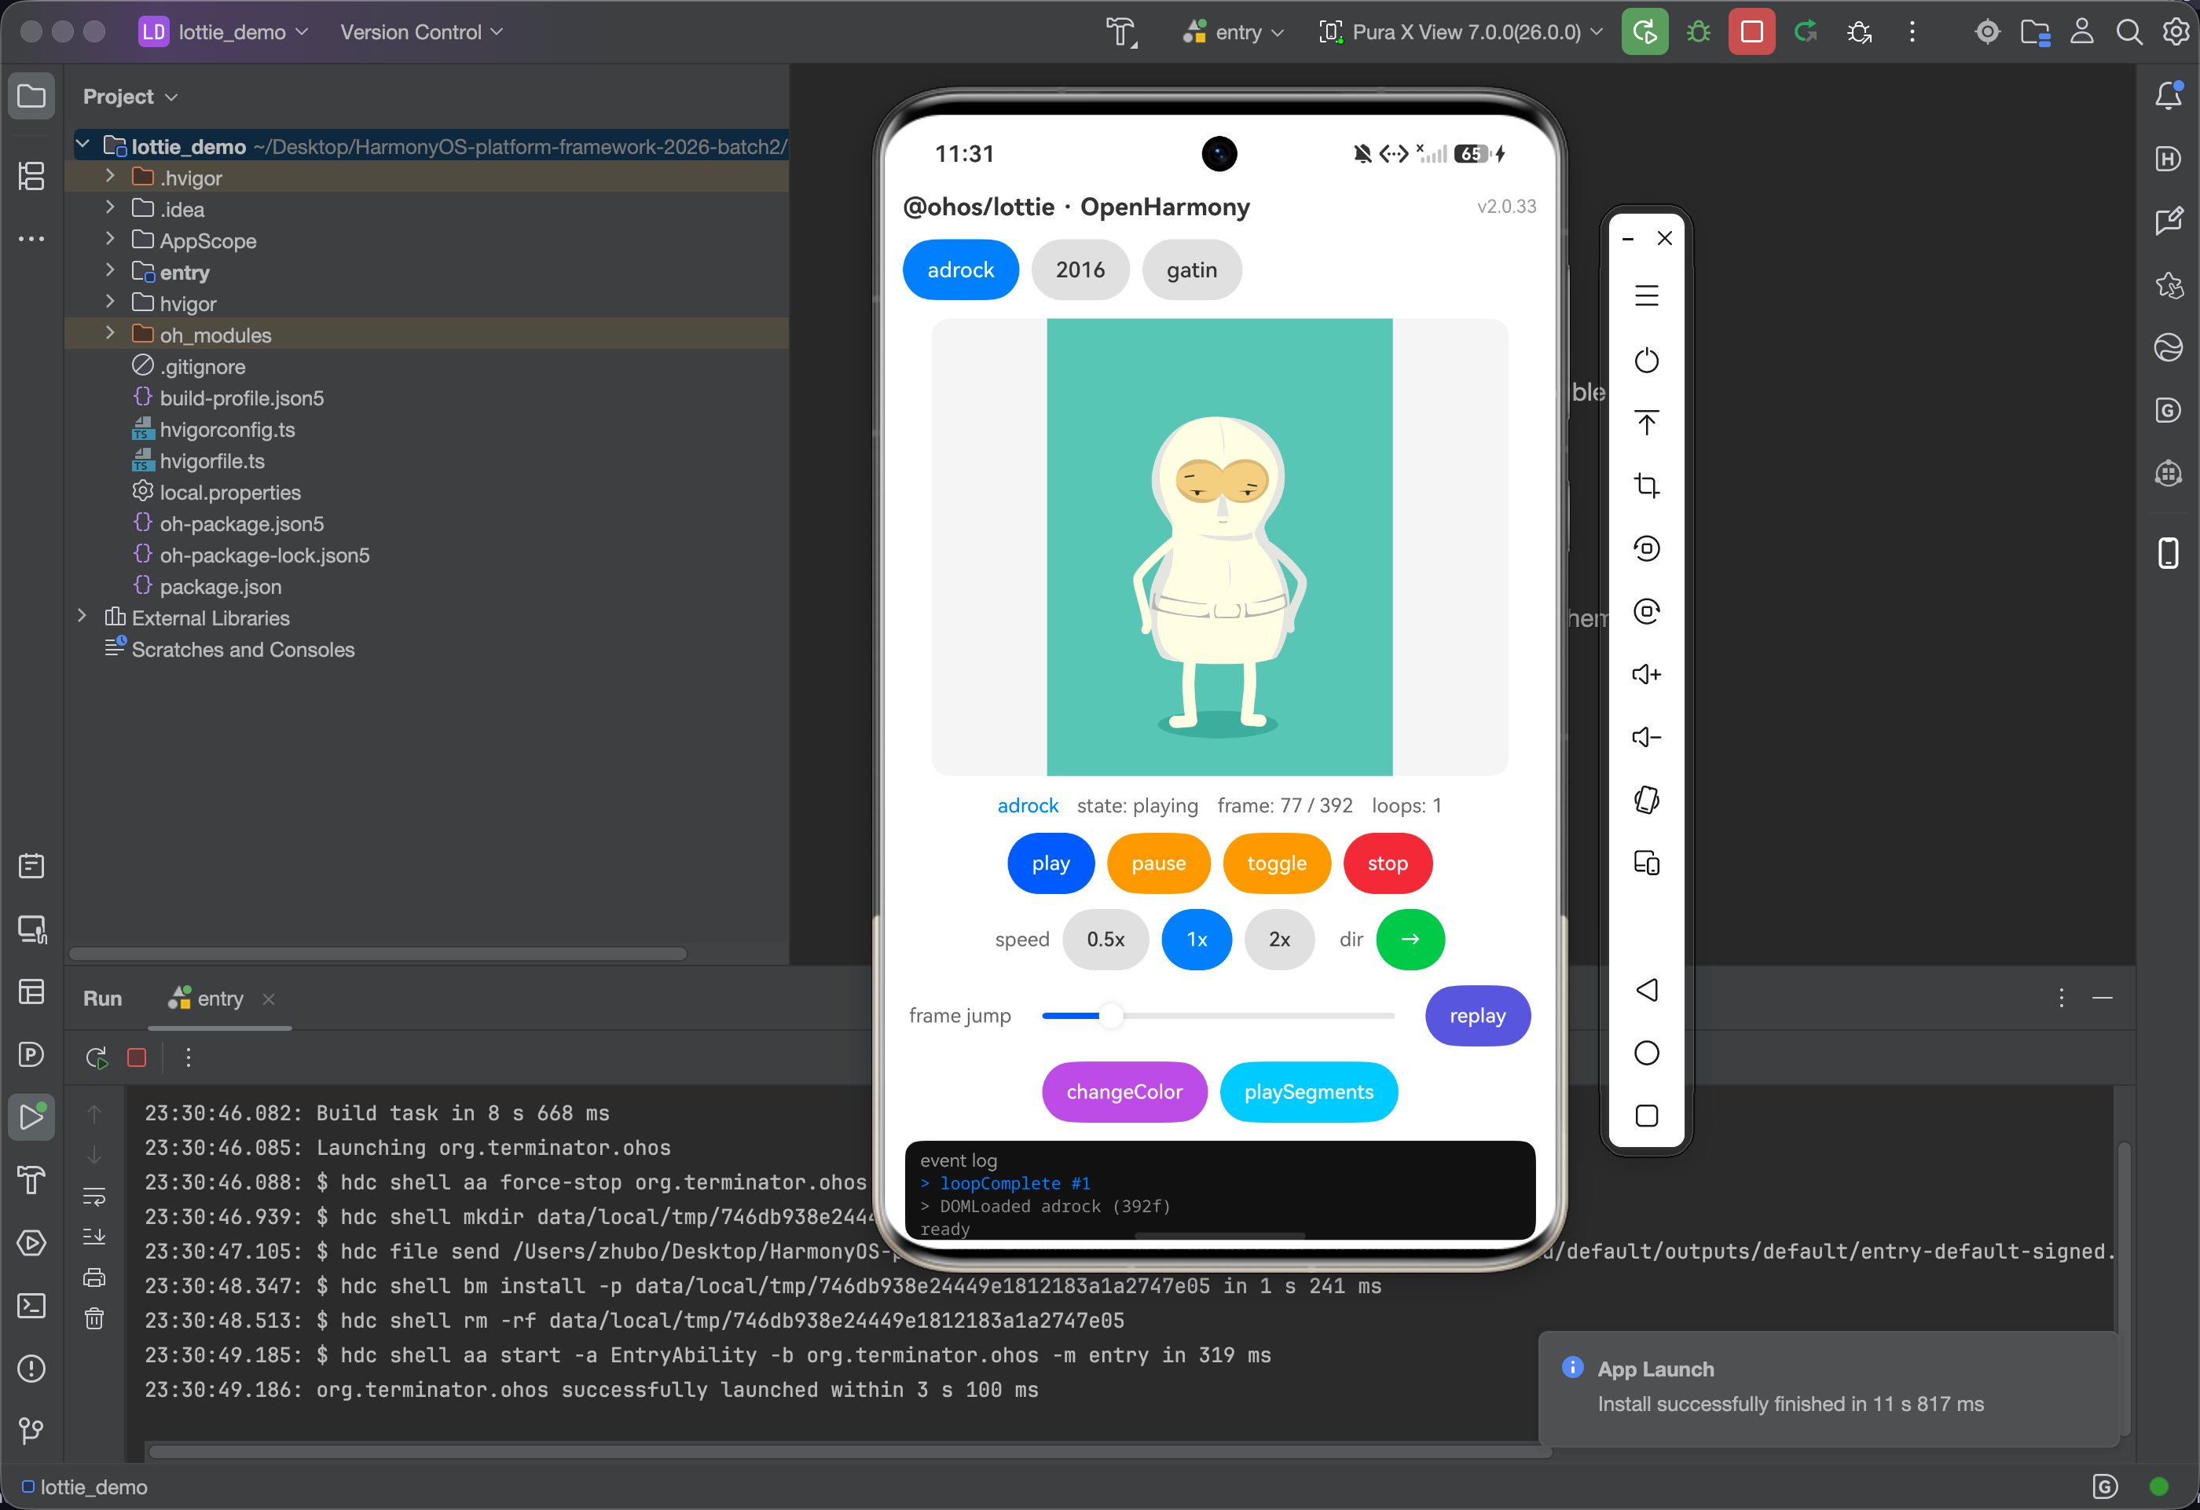
Task: Expand External Libraries node
Action: 82,616
